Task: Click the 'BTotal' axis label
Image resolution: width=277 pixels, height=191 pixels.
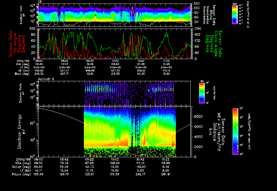Action: pyautogui.click(x=211, y=15)
